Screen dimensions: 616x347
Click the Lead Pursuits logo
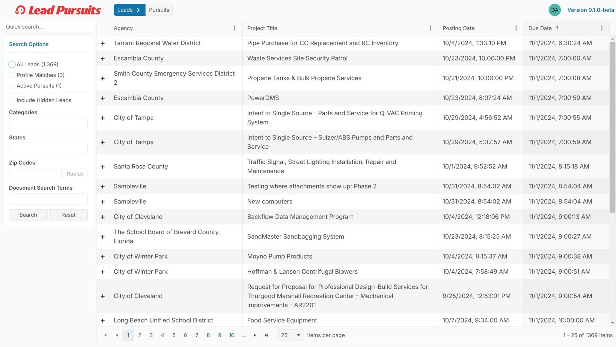58,10
